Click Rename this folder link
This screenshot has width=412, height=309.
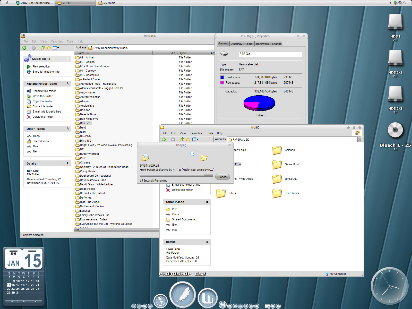pyautogui.click(x=44, y=91)
